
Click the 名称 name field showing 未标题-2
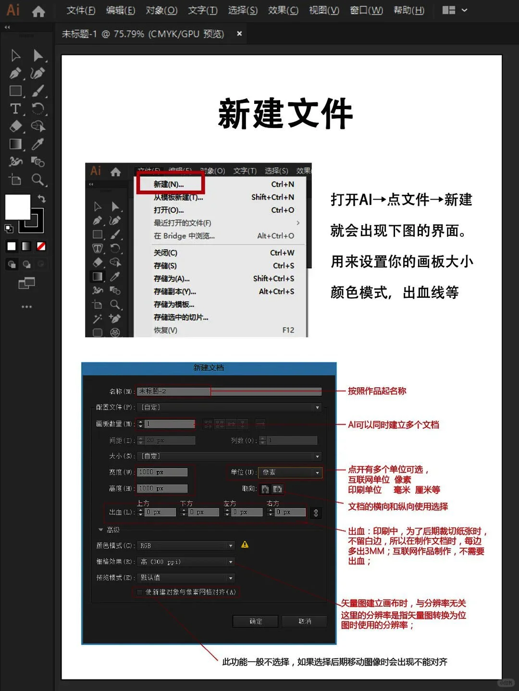173,391
